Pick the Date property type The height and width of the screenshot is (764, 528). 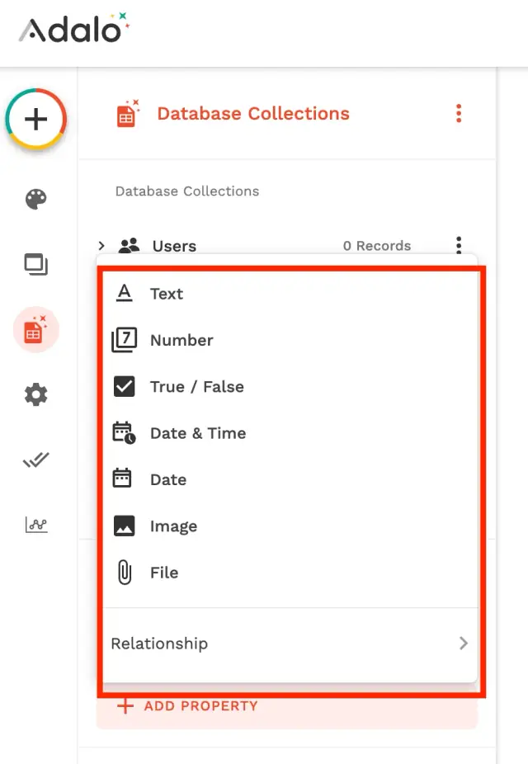[x=167, y=479]
